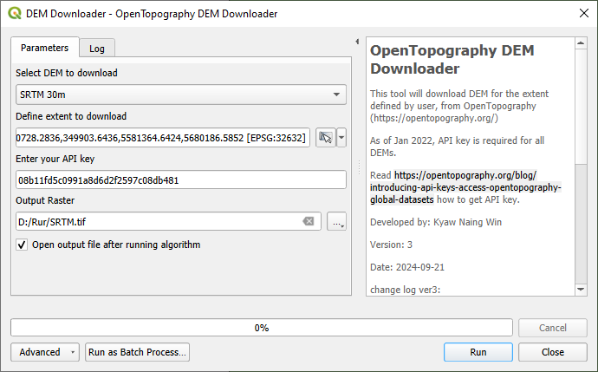Click Run as Batch Process button

coord(137,352)
